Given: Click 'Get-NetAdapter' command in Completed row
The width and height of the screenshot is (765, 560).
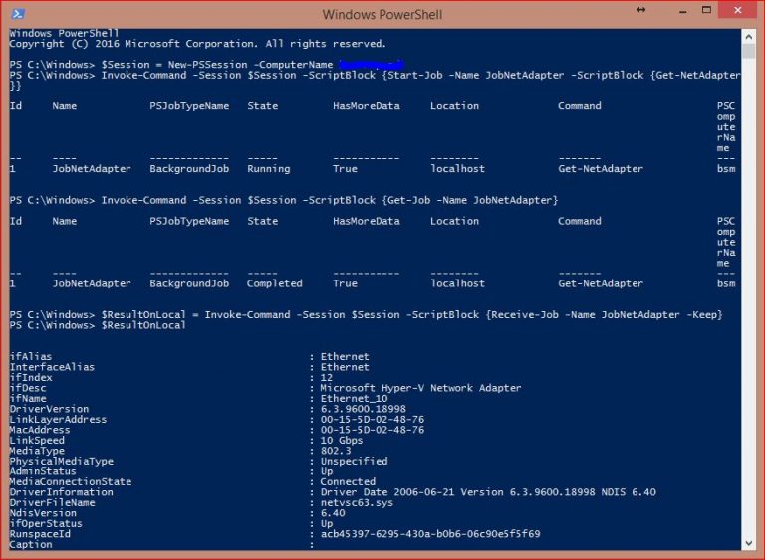Looking at the screenshot, I should click(601, 283).
